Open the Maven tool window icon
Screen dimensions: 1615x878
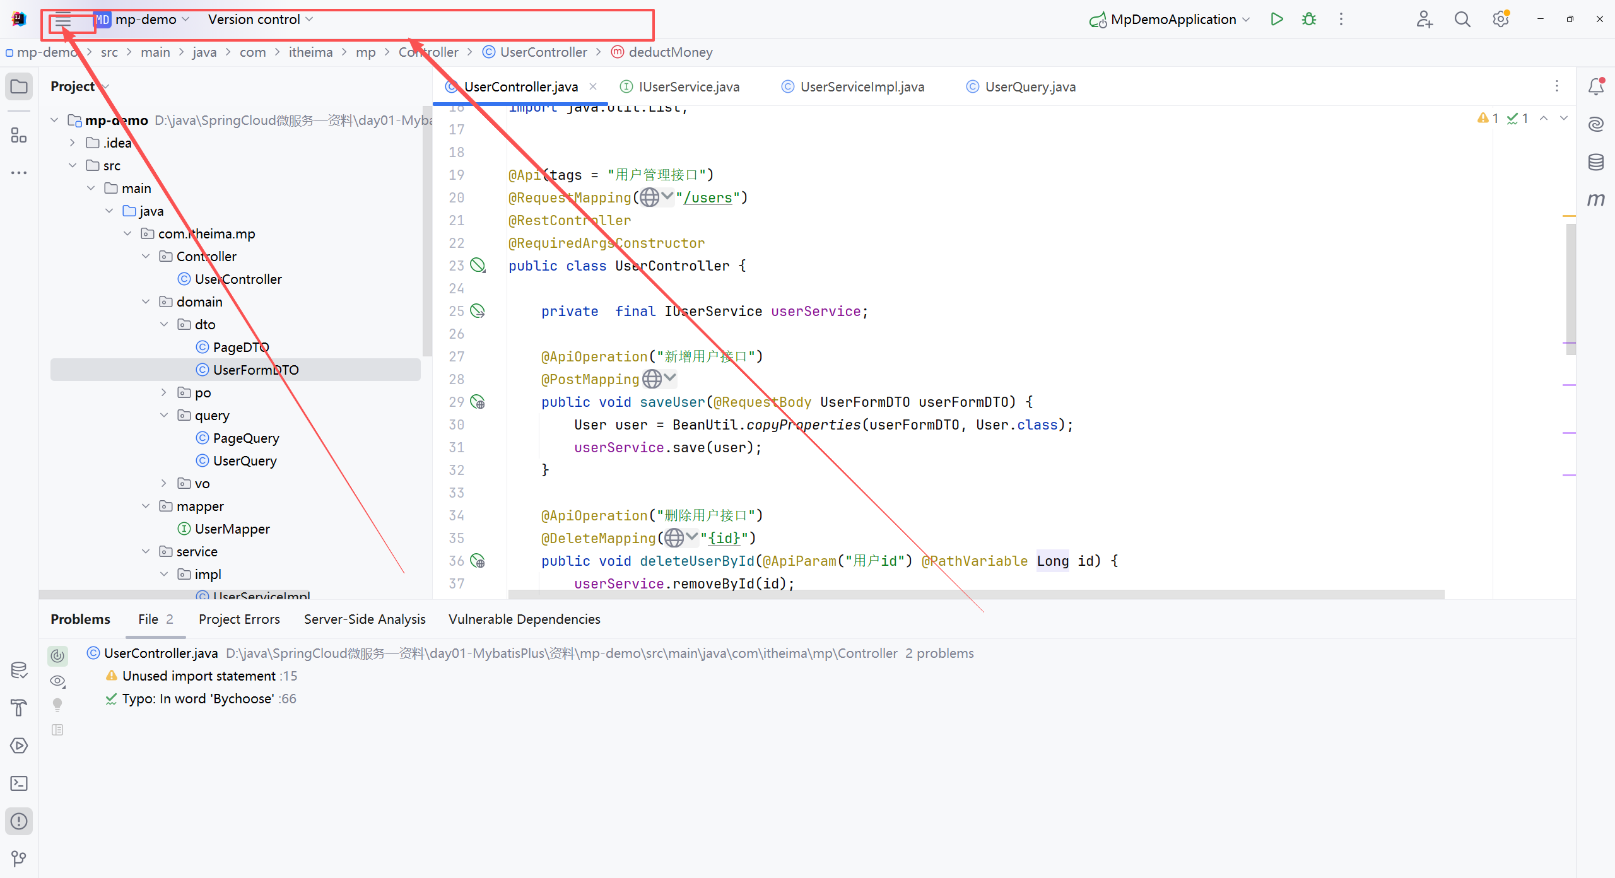pos(1595,199)
